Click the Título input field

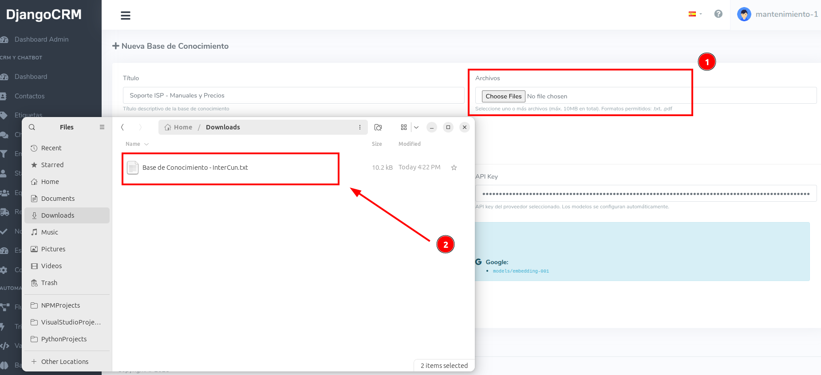(293, 95)
